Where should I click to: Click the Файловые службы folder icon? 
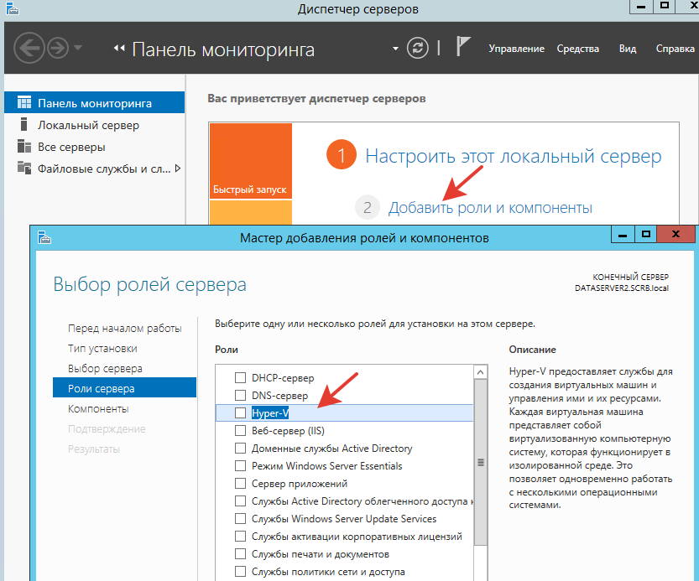coord(24,168)
